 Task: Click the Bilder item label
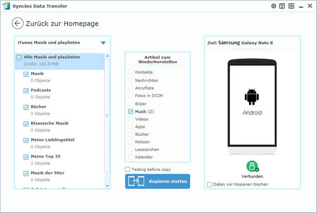click(141, 104)
